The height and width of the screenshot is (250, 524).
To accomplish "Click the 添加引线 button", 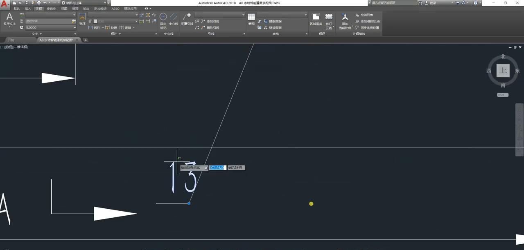I will [212, 21].
